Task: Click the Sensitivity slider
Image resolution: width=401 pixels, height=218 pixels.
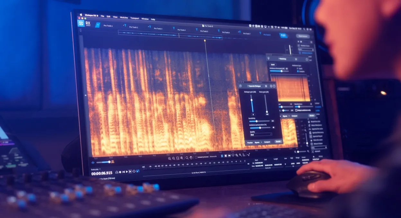Action: coord(259,121)
